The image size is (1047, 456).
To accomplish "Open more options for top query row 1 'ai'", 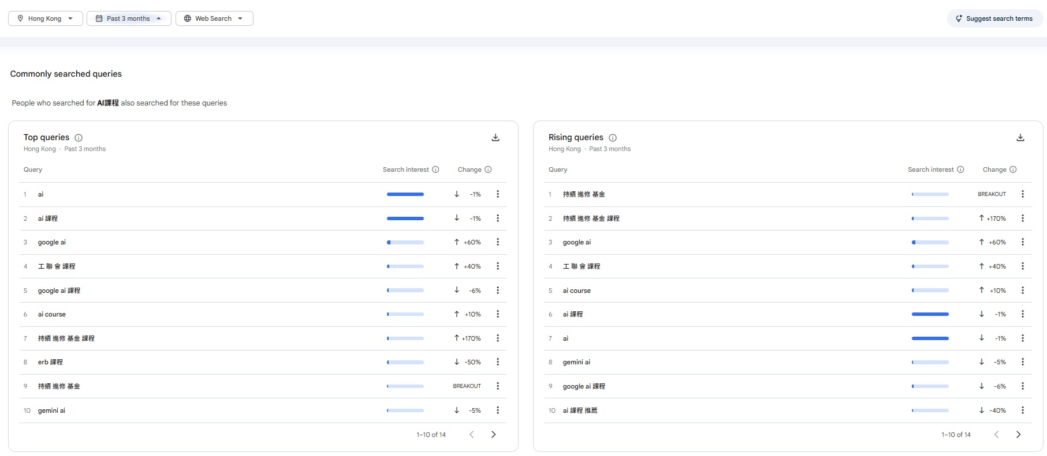I will click(498, 194).
